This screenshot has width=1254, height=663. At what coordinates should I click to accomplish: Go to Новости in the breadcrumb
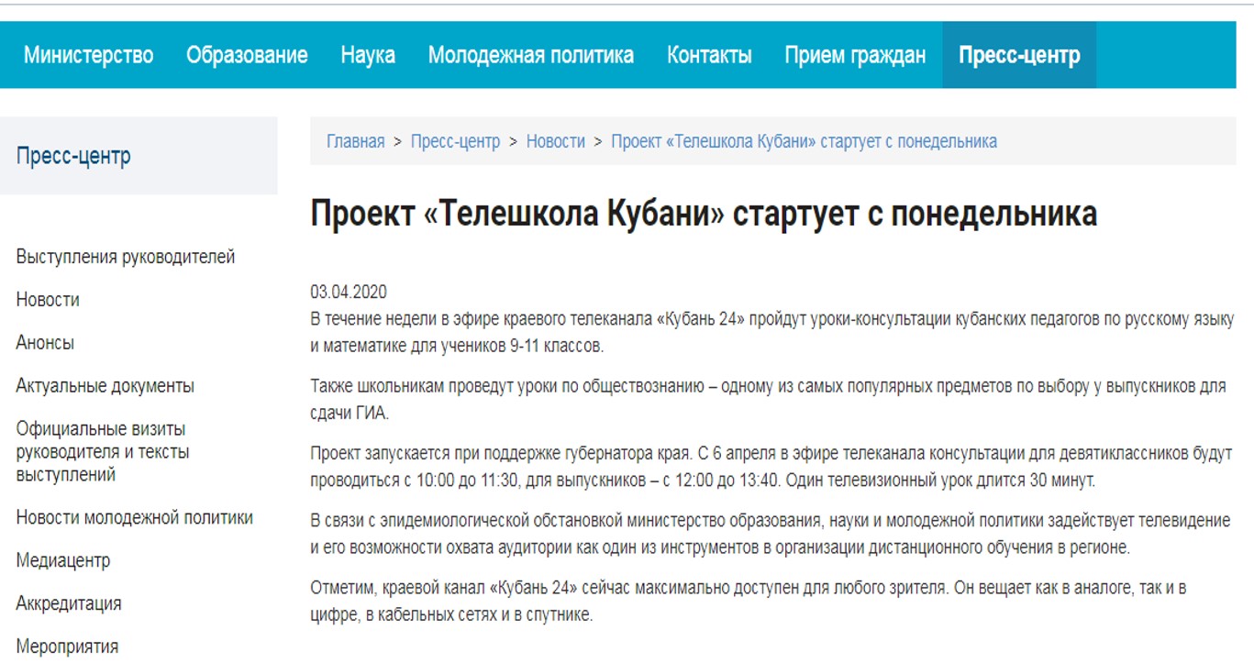point(556,141)
